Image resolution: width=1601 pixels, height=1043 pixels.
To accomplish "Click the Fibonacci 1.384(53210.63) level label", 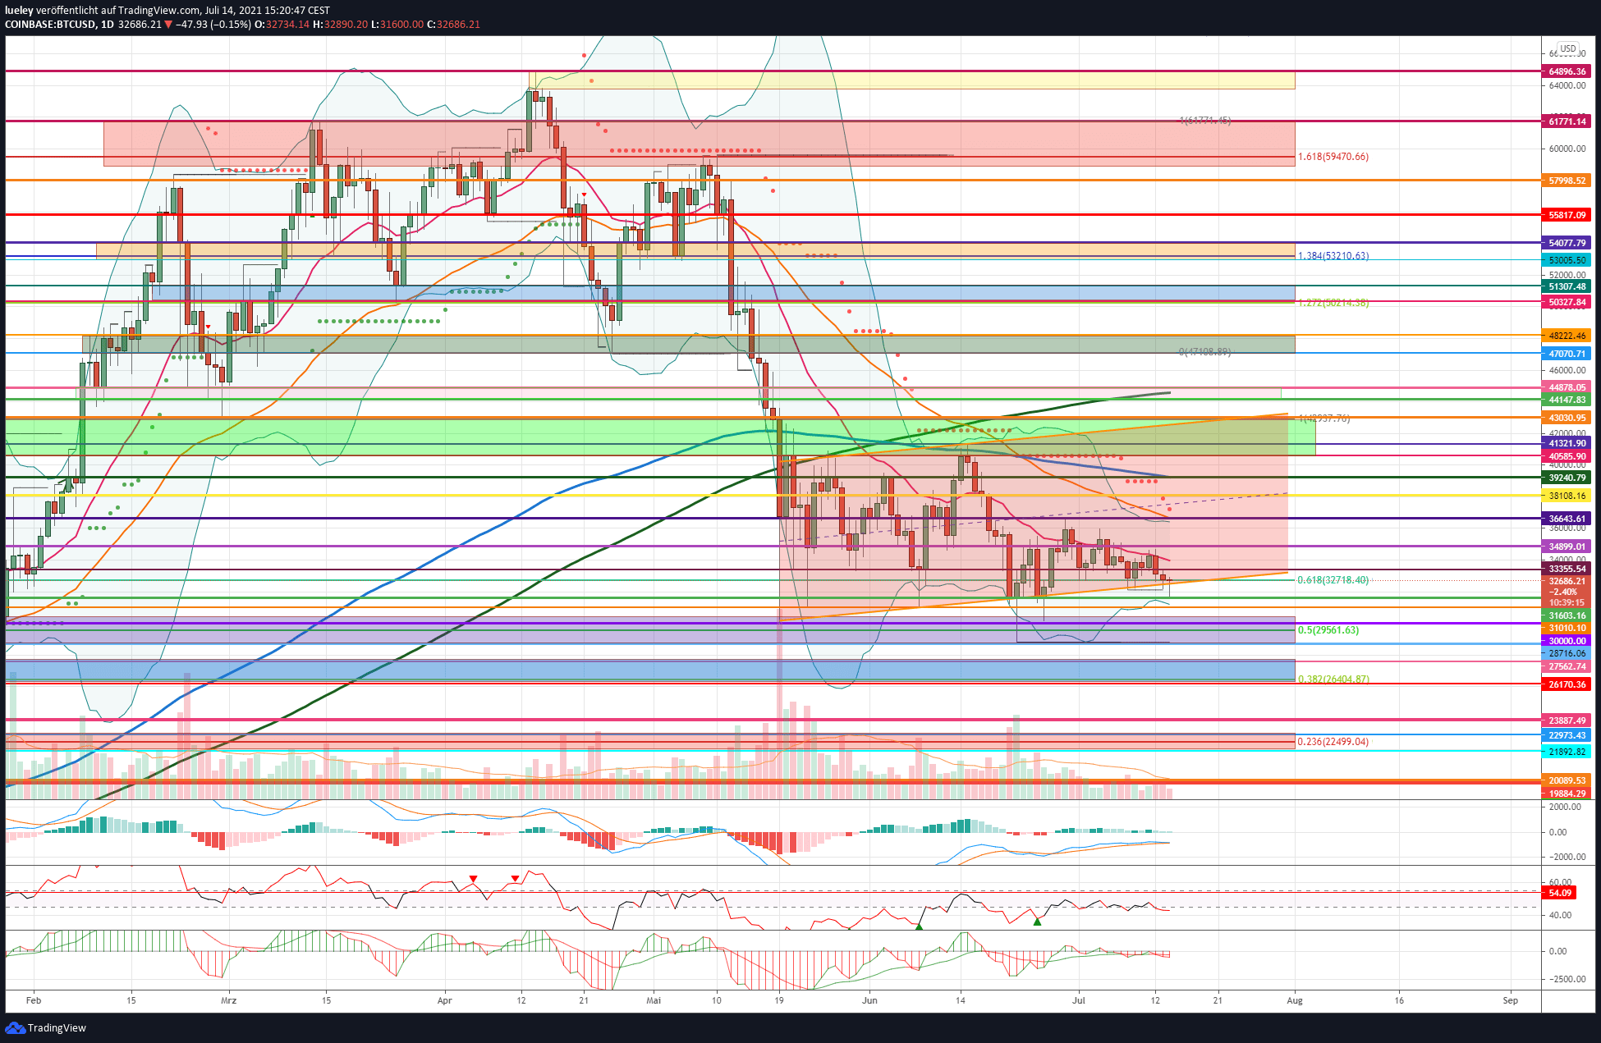I will (x=1333, y=256).
